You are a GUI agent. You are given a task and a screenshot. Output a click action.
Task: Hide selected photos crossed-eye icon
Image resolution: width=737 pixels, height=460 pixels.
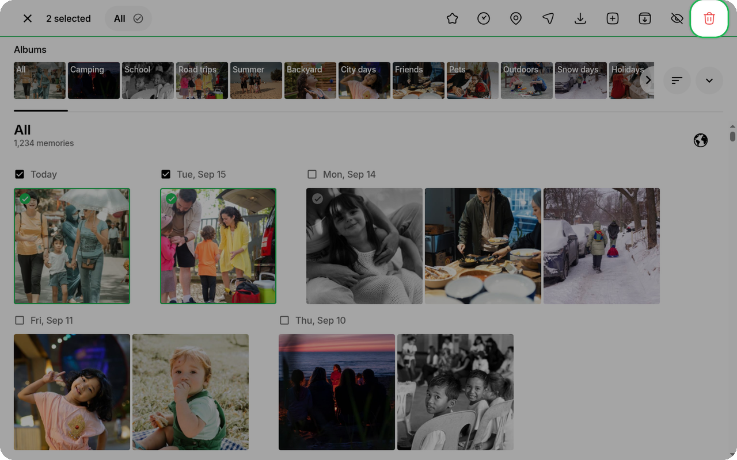(677, 18)
